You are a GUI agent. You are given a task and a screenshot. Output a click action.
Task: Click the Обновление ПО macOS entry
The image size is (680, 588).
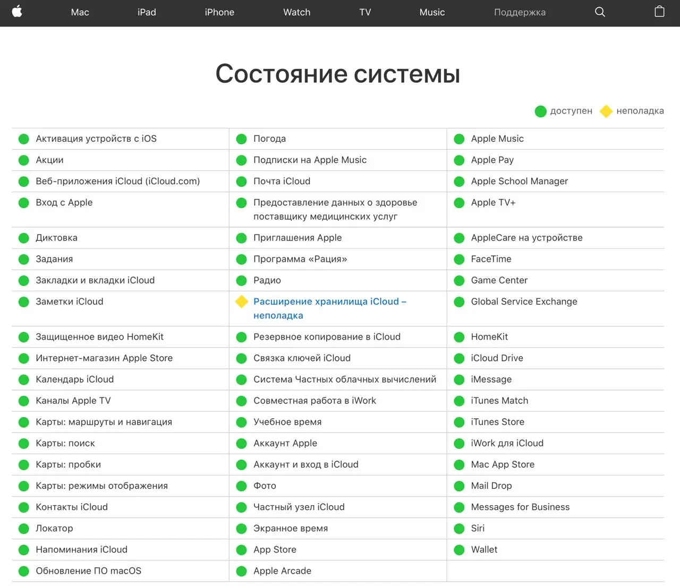(x=89, y=571)
